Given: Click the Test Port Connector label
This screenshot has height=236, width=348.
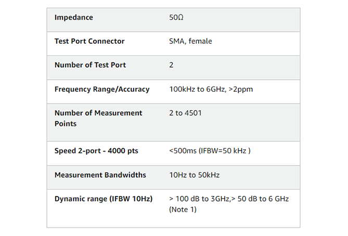Looking at the screenshot, I should tap(89, 41).
